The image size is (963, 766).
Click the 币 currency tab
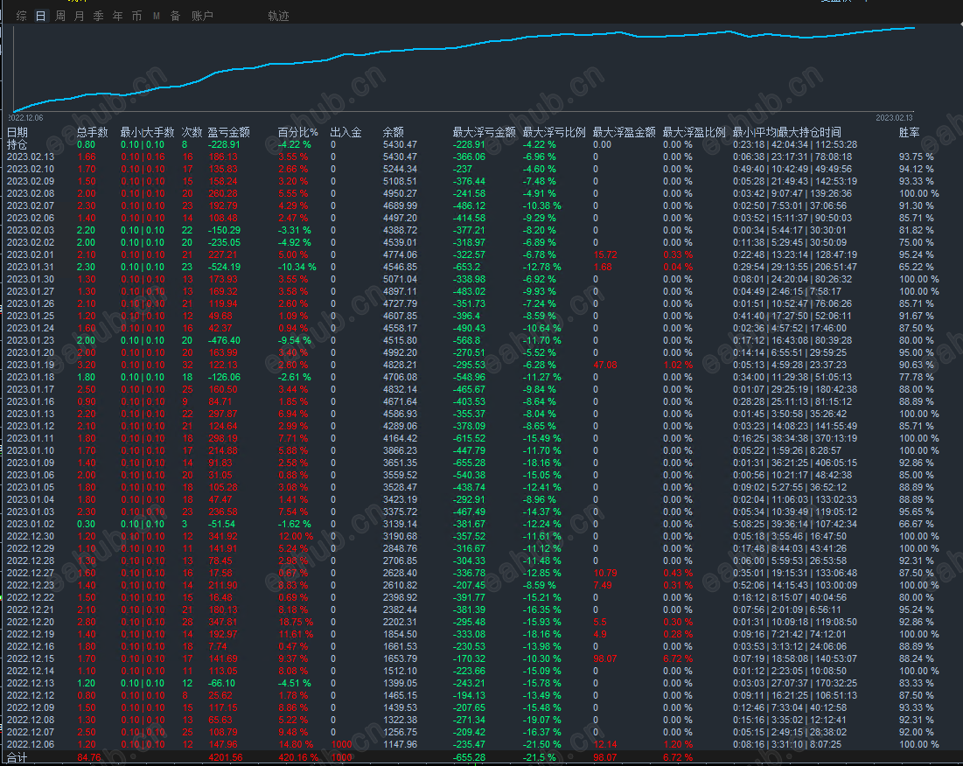click(x=136, y=16)
